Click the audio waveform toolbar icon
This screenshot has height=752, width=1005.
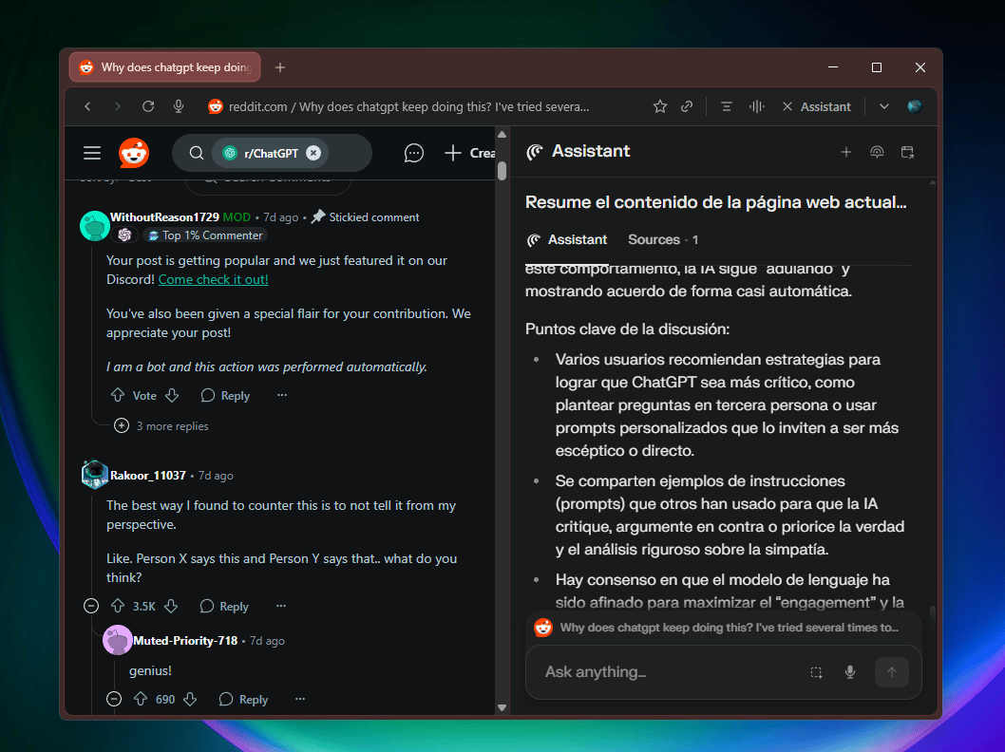coord(757,106)
